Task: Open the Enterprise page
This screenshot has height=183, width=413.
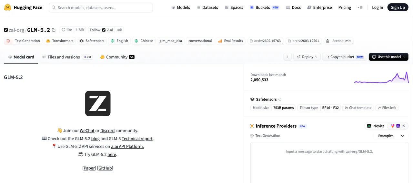Action: pyautogui.click(x=319, y=7)
